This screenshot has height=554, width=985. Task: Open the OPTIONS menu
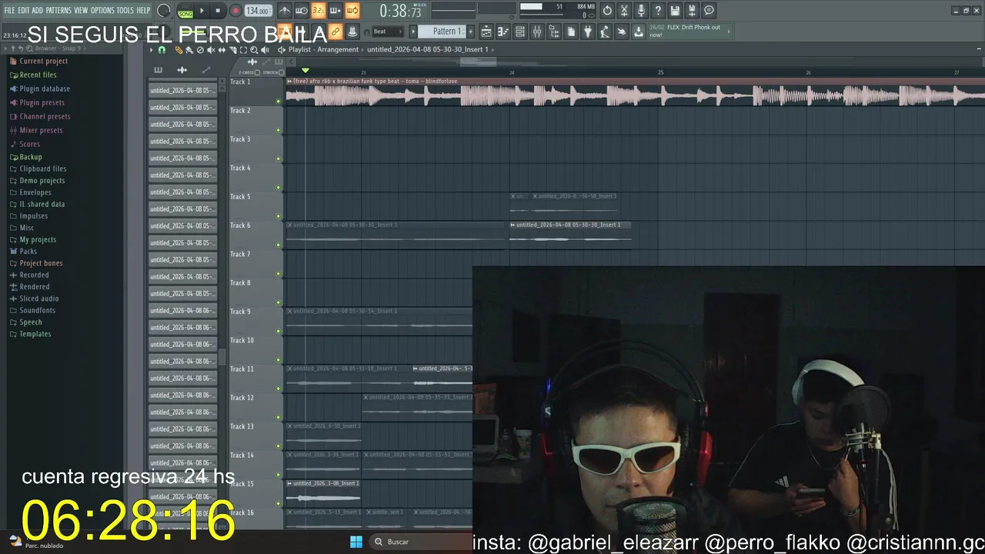[102, 10]
